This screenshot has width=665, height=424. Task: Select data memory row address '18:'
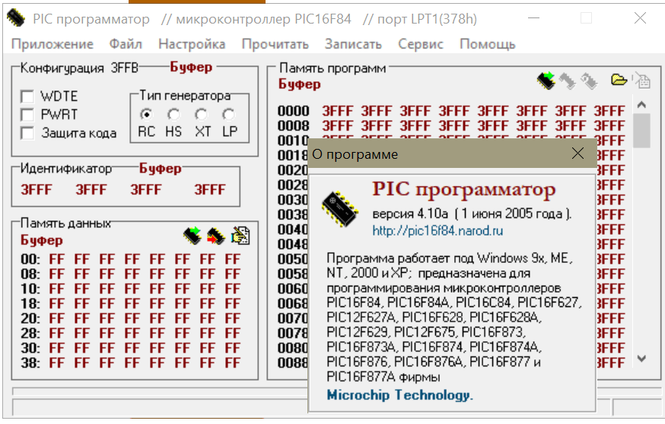click(30, 303)
